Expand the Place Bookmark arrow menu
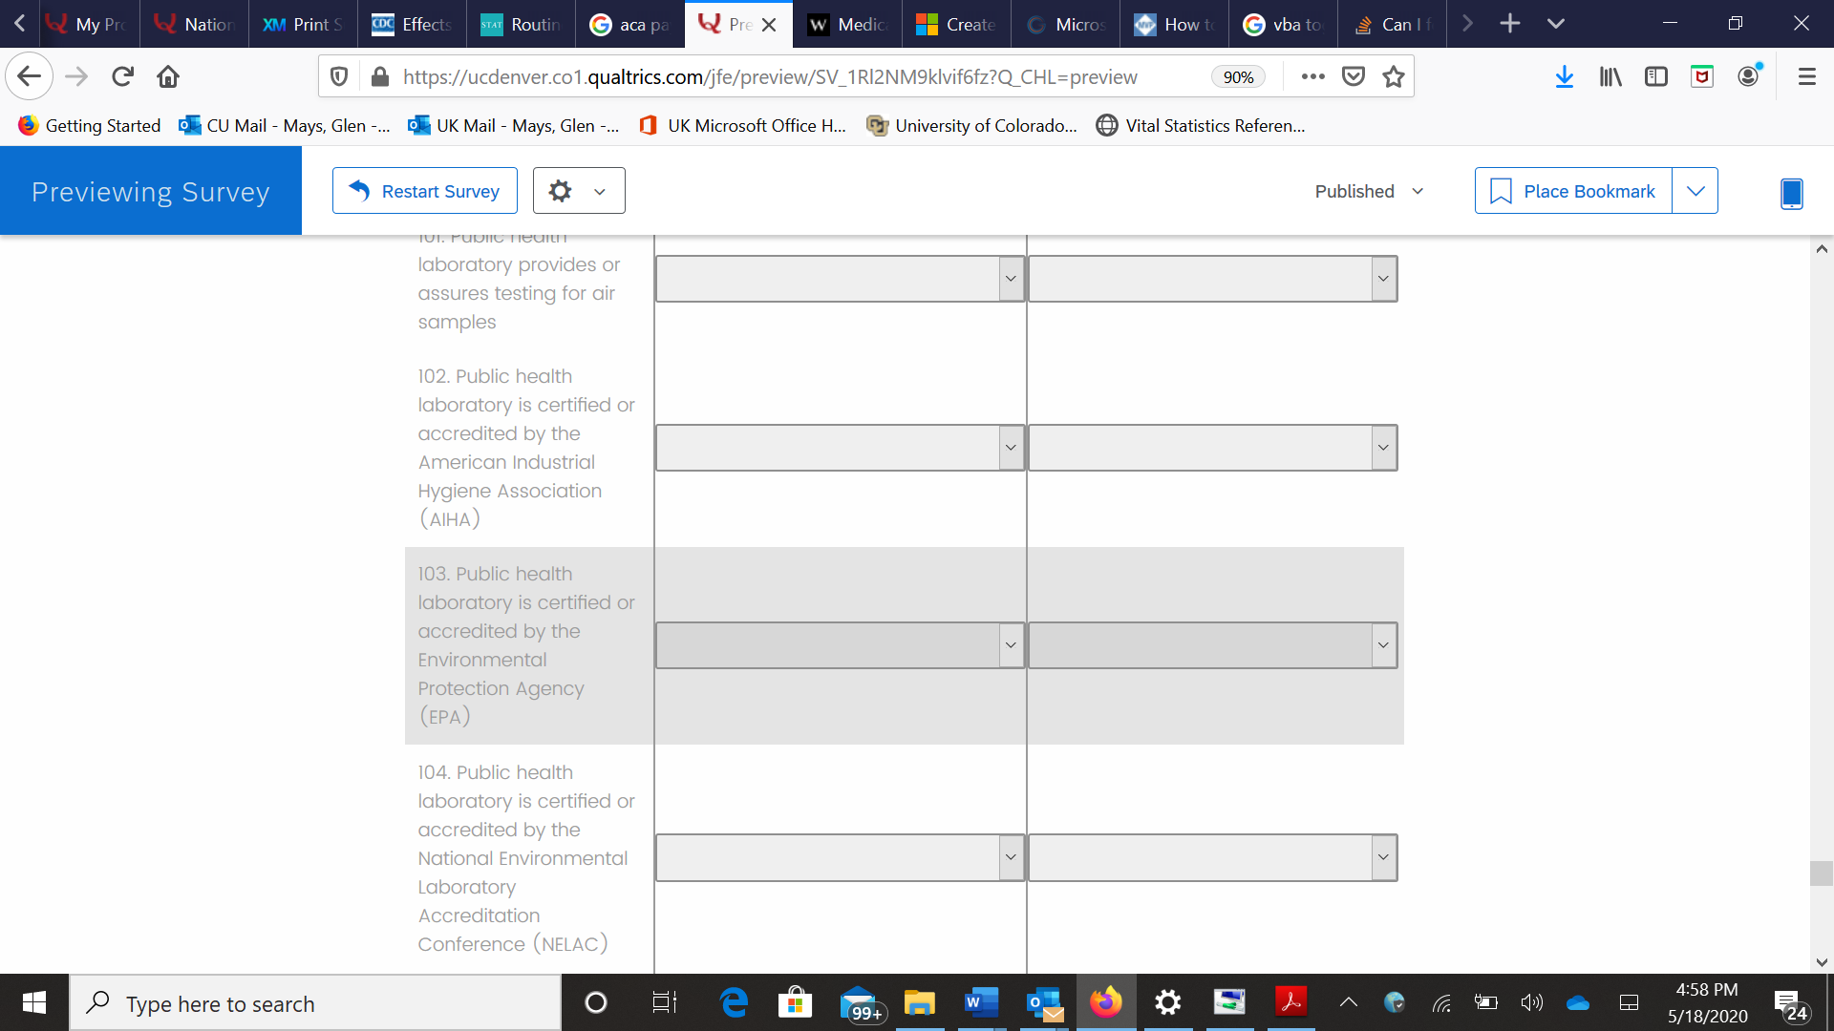1834x1031 pixels. (1695, 191)
